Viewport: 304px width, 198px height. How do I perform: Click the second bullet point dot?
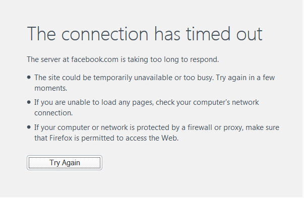point(29,102)
